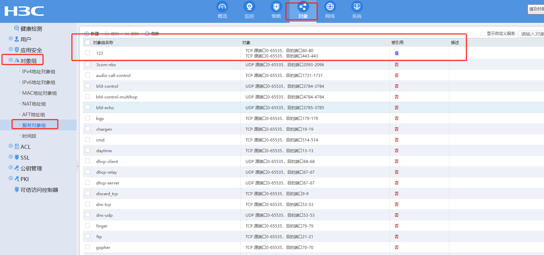544x255 pixels.
Task: Open the 公钥管理 key management item
Action: click(31, 169)
